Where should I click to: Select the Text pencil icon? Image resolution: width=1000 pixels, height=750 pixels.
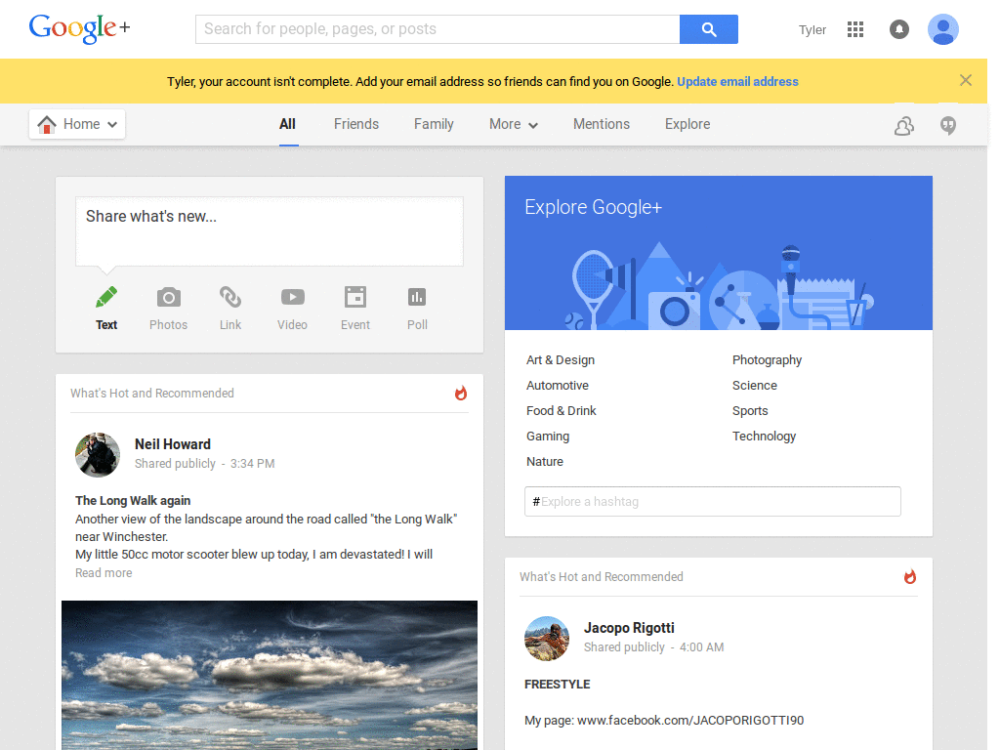coord(105,297)
